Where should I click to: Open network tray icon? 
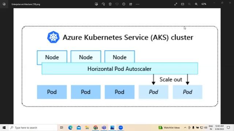click(x=201, y=128)
